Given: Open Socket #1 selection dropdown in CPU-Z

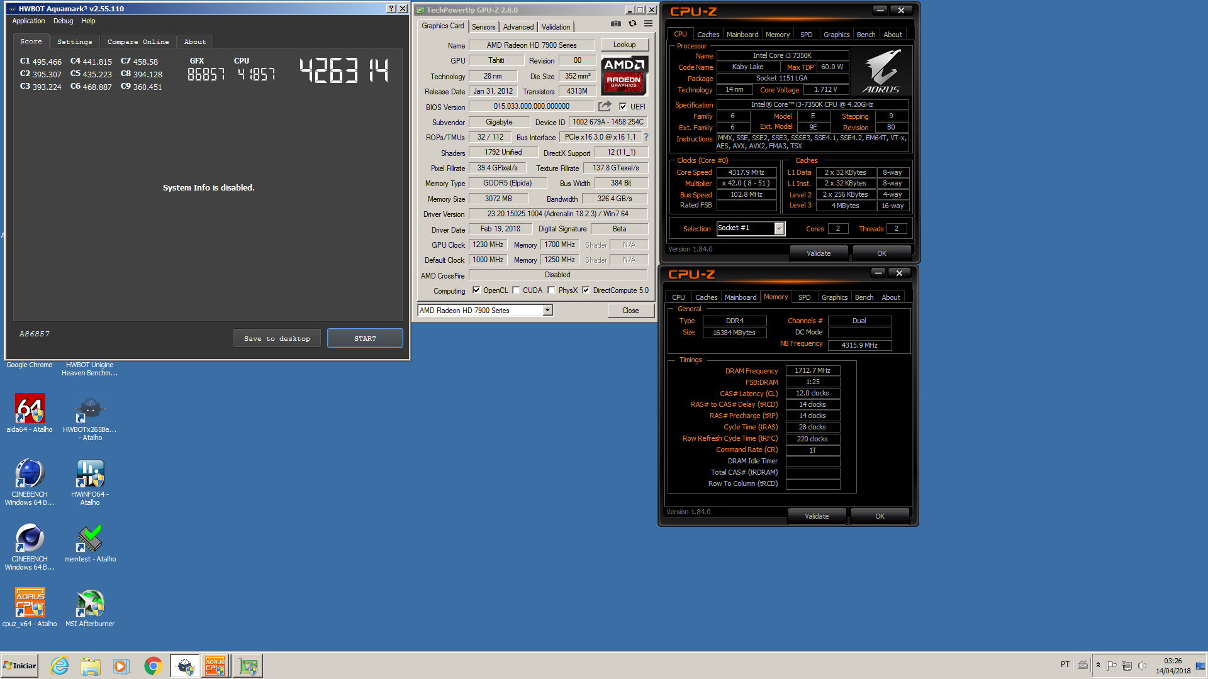Looking at the screenshot, I should point(779,229).
